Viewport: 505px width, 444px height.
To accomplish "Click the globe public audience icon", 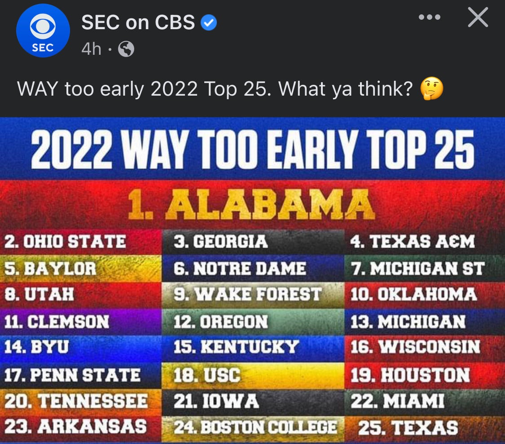I will [126, 49].
